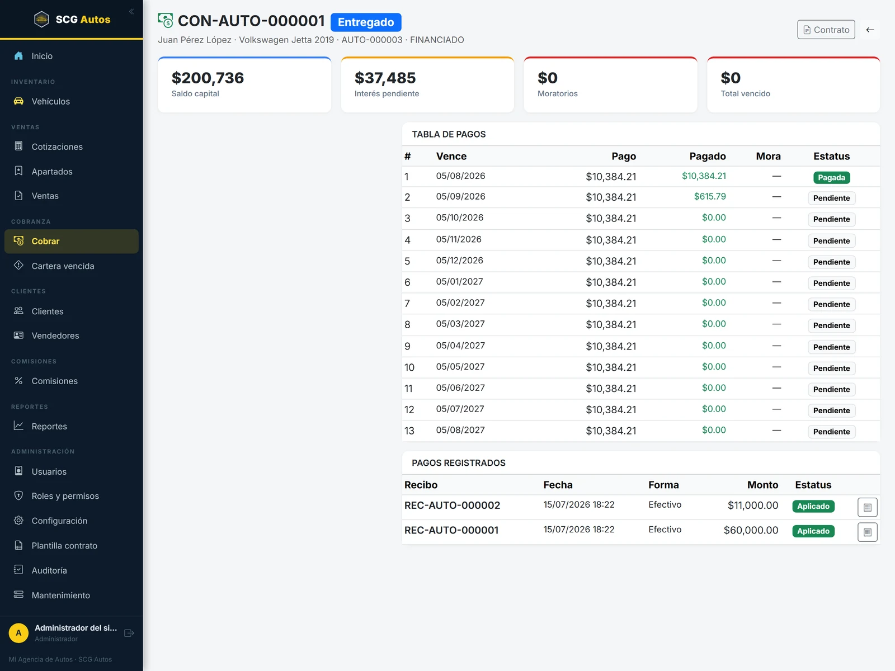Click the Clientes people icon
This screenshot has height=671, width=895.
click(18, 311)
